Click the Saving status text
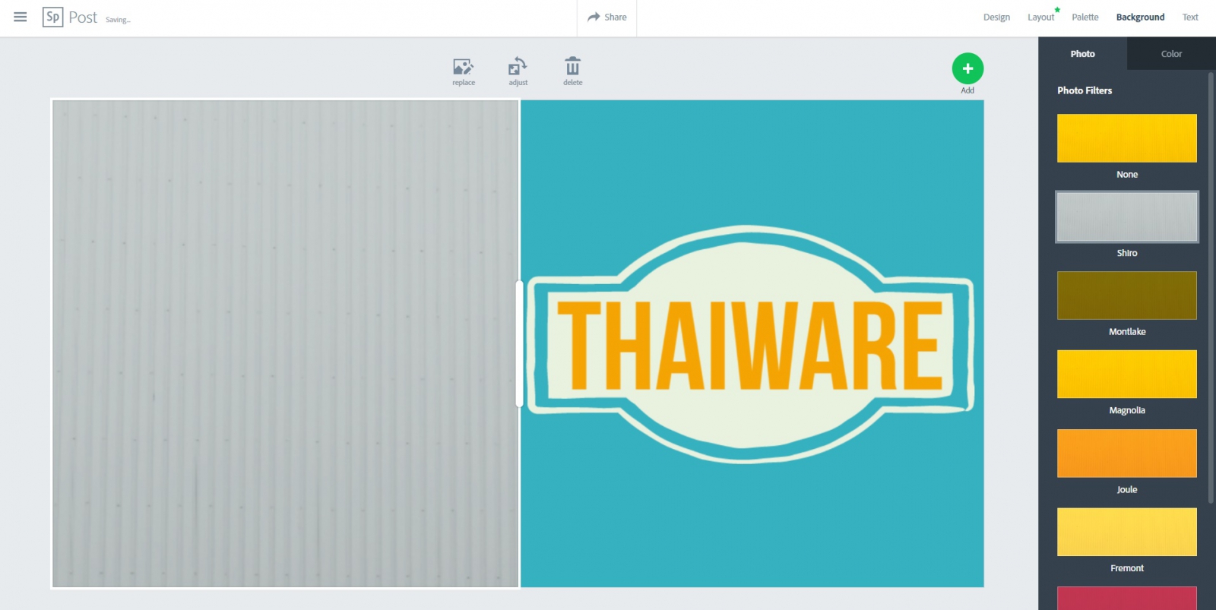Image resolution: width=1216 pixels, height=610 pixels. [x=118, y=20]
